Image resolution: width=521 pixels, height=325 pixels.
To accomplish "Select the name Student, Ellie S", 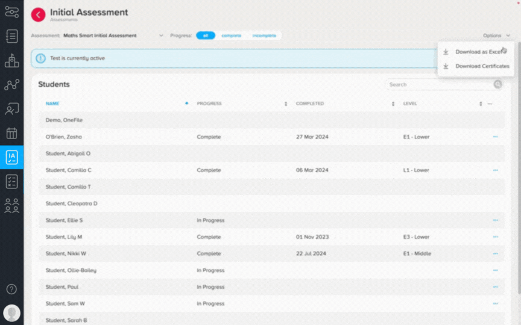I will (64, 220).
